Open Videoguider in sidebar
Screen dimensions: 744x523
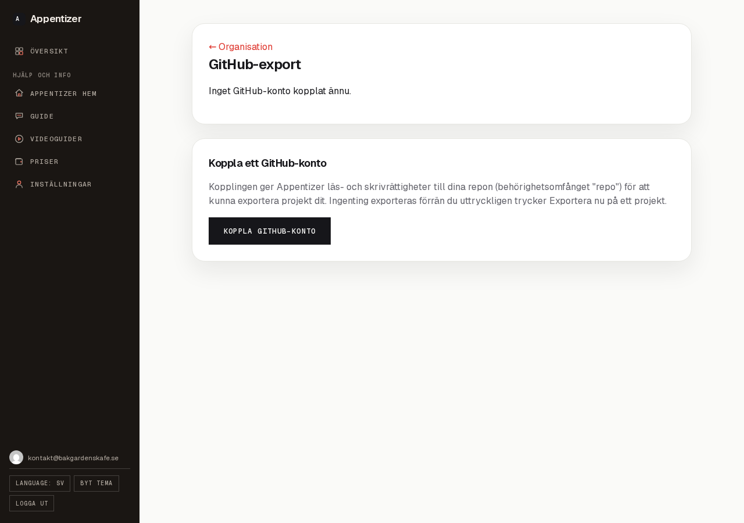70,138
